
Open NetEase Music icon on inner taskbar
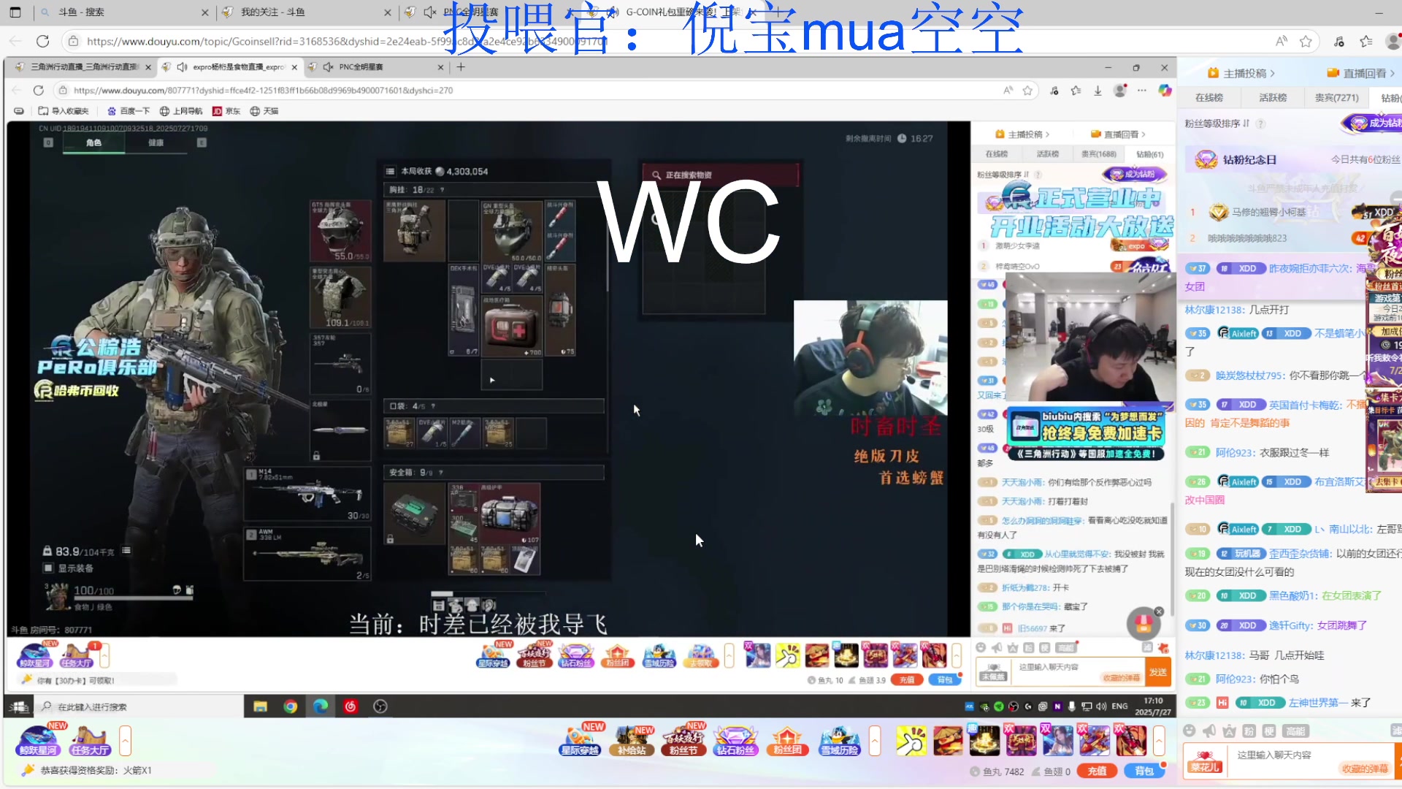350,706
